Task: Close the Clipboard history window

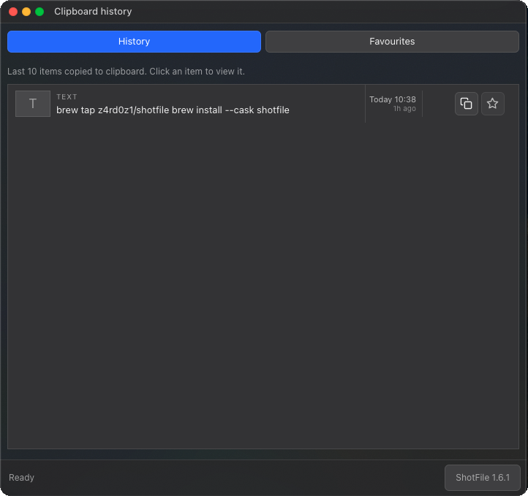Action: pos(13,12)
